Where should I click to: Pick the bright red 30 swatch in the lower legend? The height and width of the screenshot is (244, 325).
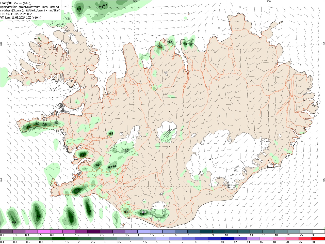click(x=318, y=239)
